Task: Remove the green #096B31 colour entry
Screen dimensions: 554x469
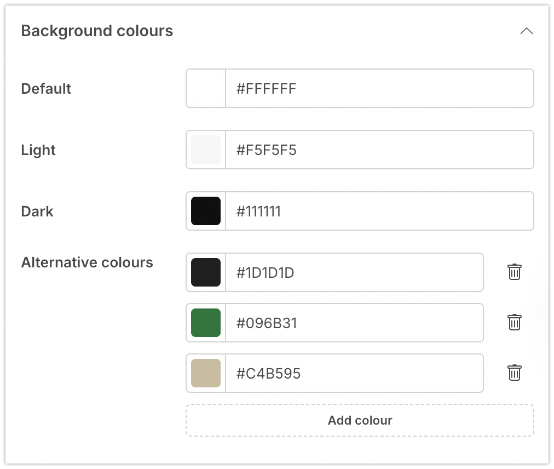Action: pyautogui.click(x=514, y=322)
